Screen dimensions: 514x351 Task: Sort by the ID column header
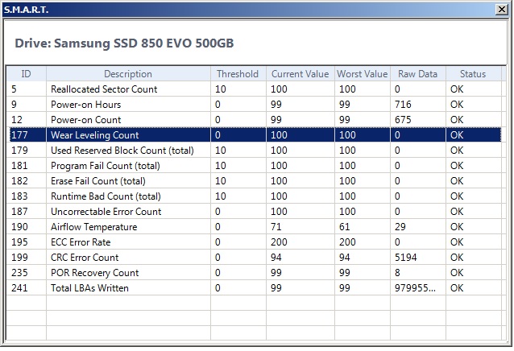click(x=27, y=74)
